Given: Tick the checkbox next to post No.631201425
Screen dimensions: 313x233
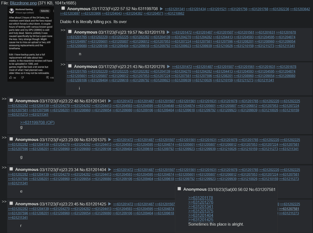Looking at the screenshot, I should [11, 203].
